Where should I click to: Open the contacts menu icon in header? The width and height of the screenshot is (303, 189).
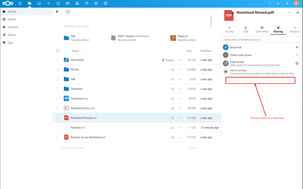287,3
